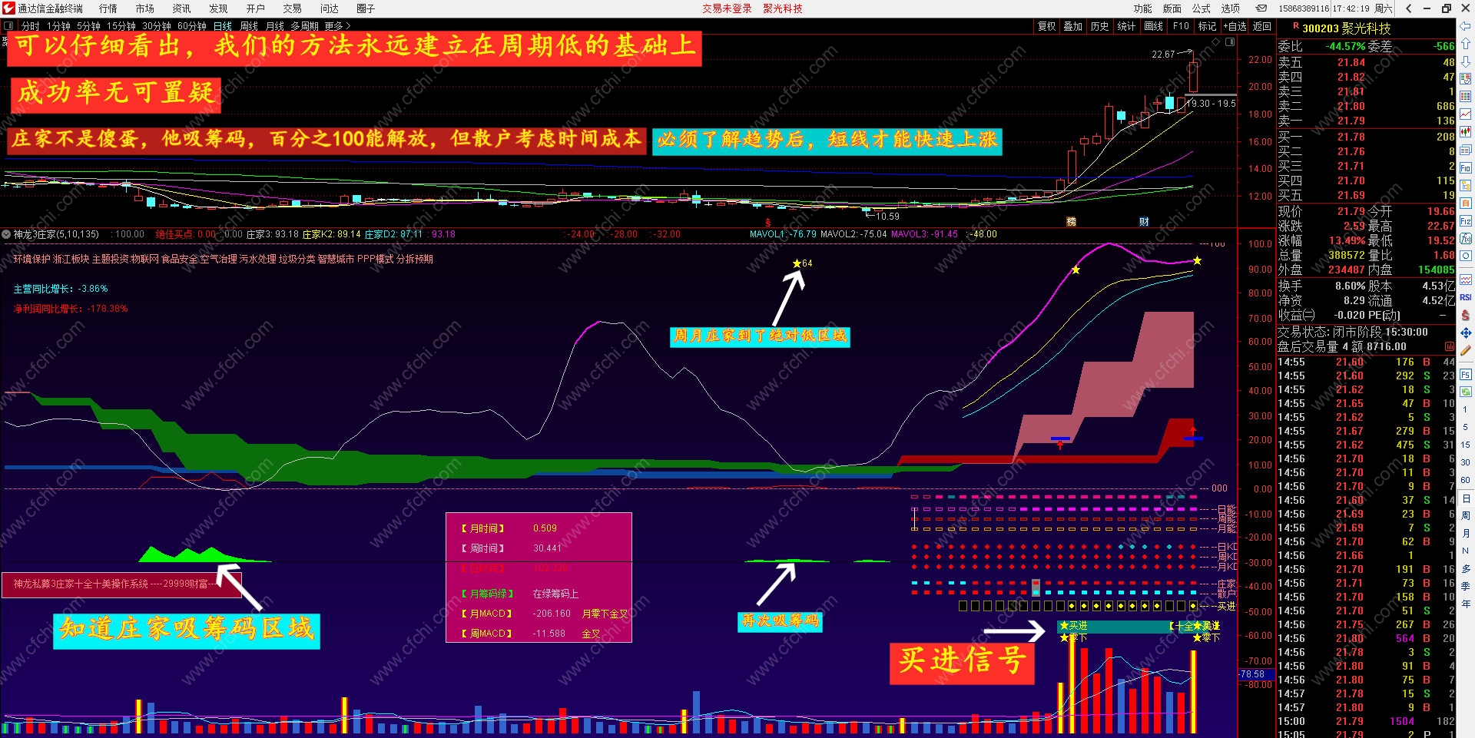Open the 公式 formula menu
Image resolution: width=1475 pixels, height=738 pixels.
pos(1201,8)
